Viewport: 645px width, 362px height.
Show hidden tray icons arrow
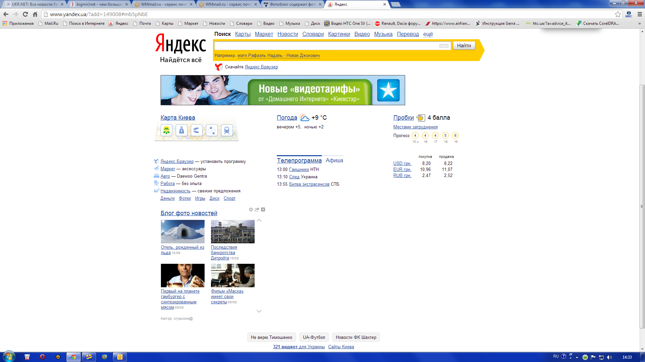coord(577,357)
